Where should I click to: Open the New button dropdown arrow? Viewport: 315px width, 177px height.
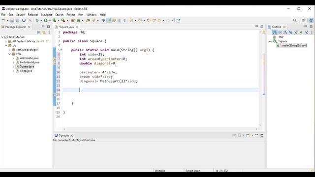click(8, 21)
